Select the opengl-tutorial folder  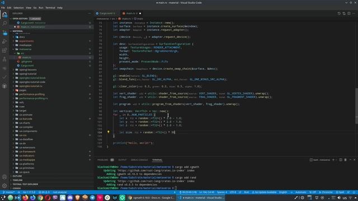tap(28, 74)
